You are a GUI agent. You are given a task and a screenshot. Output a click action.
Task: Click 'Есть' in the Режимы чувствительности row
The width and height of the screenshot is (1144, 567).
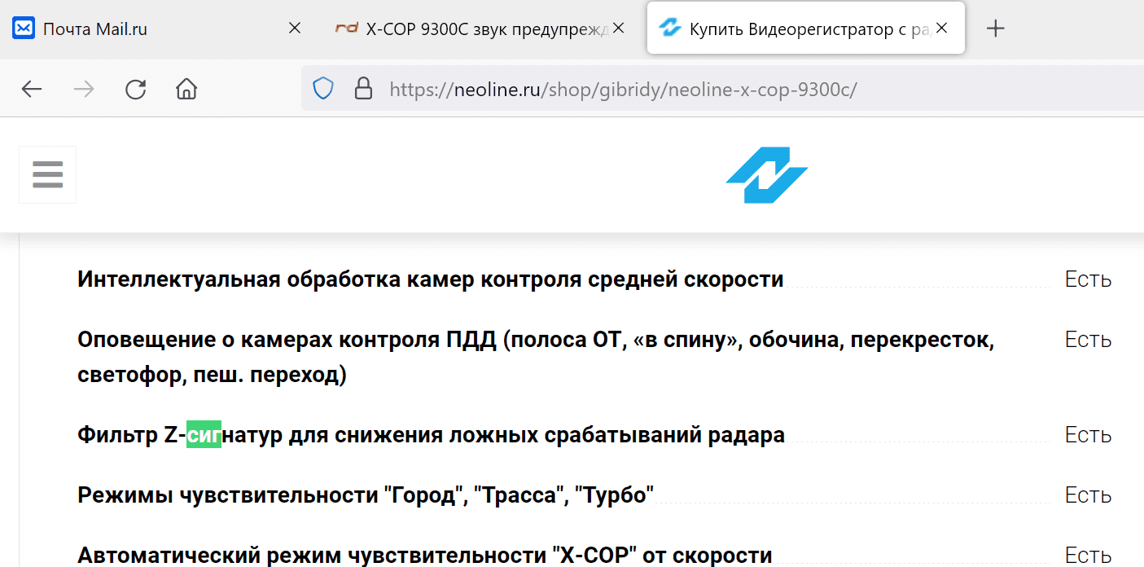pos(1088,494)
